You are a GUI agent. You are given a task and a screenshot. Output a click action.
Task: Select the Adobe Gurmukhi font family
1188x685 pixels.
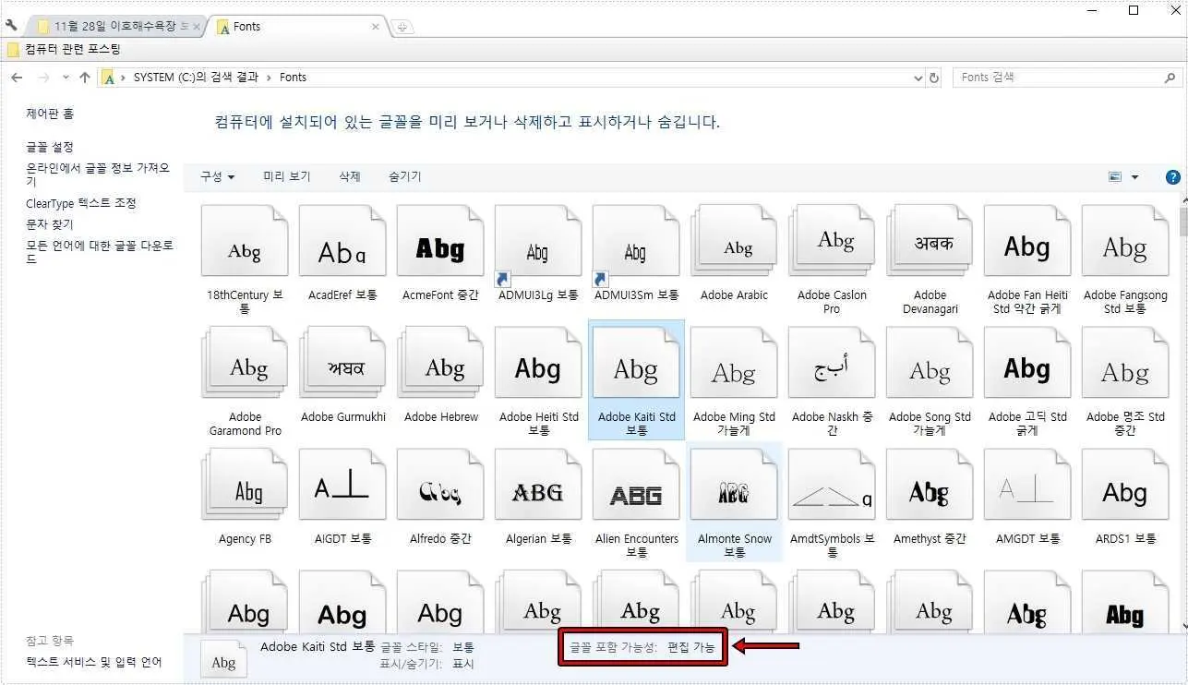pos(342,363)
